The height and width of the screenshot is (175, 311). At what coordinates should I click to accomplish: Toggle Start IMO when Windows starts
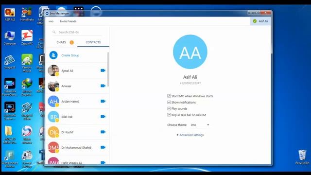pyautogui.click(x=169, y=96)
